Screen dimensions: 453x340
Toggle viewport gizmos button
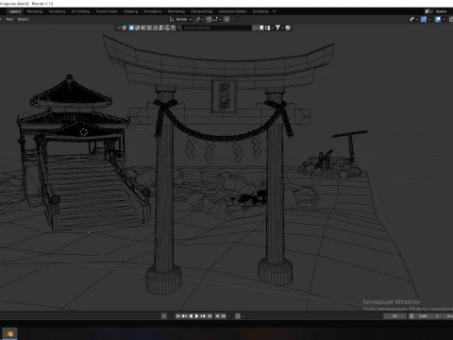pos(424,19)
